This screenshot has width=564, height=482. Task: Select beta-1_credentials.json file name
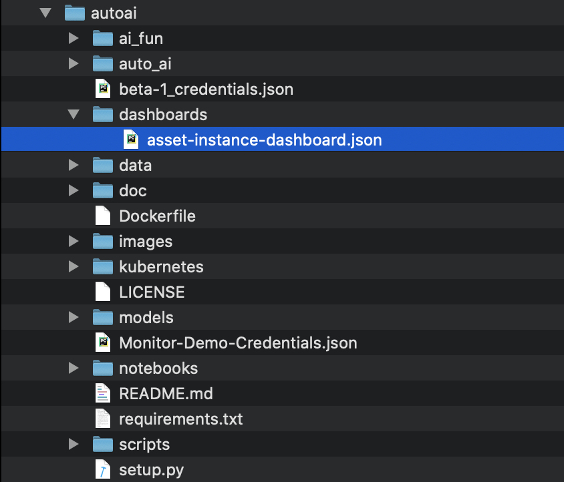point(206,89)
